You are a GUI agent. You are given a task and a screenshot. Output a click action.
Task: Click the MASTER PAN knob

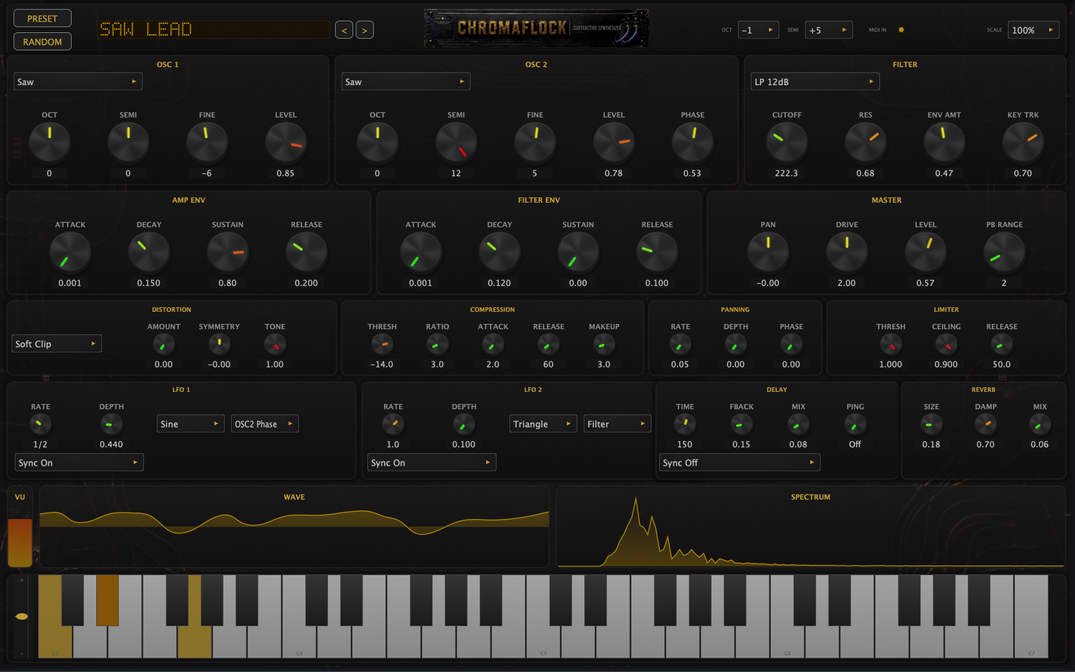point(768,252)
